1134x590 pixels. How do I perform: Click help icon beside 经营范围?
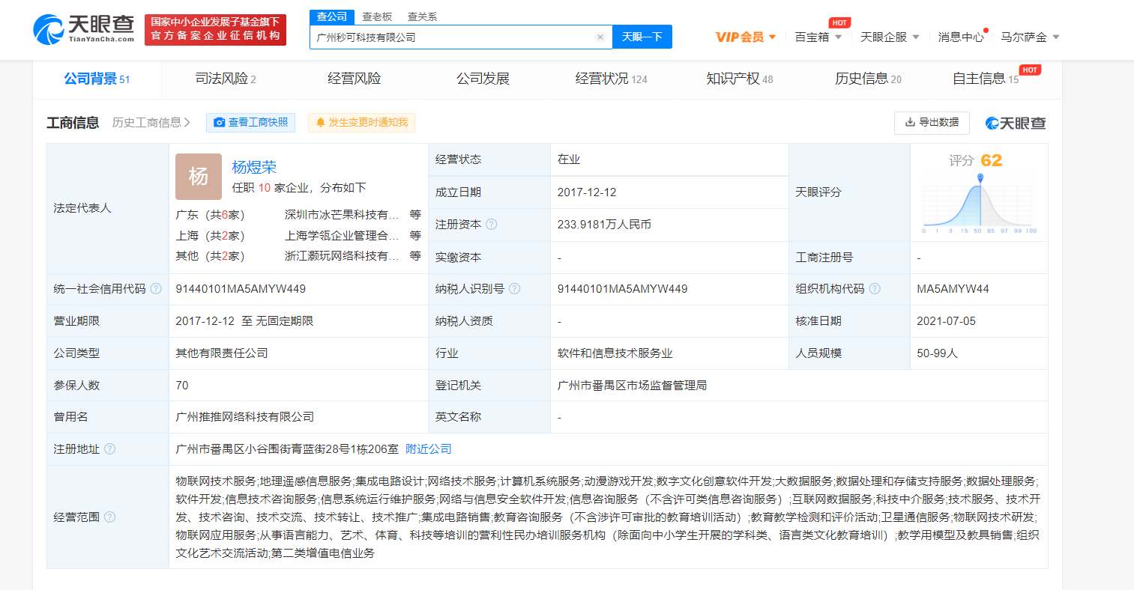109,517
